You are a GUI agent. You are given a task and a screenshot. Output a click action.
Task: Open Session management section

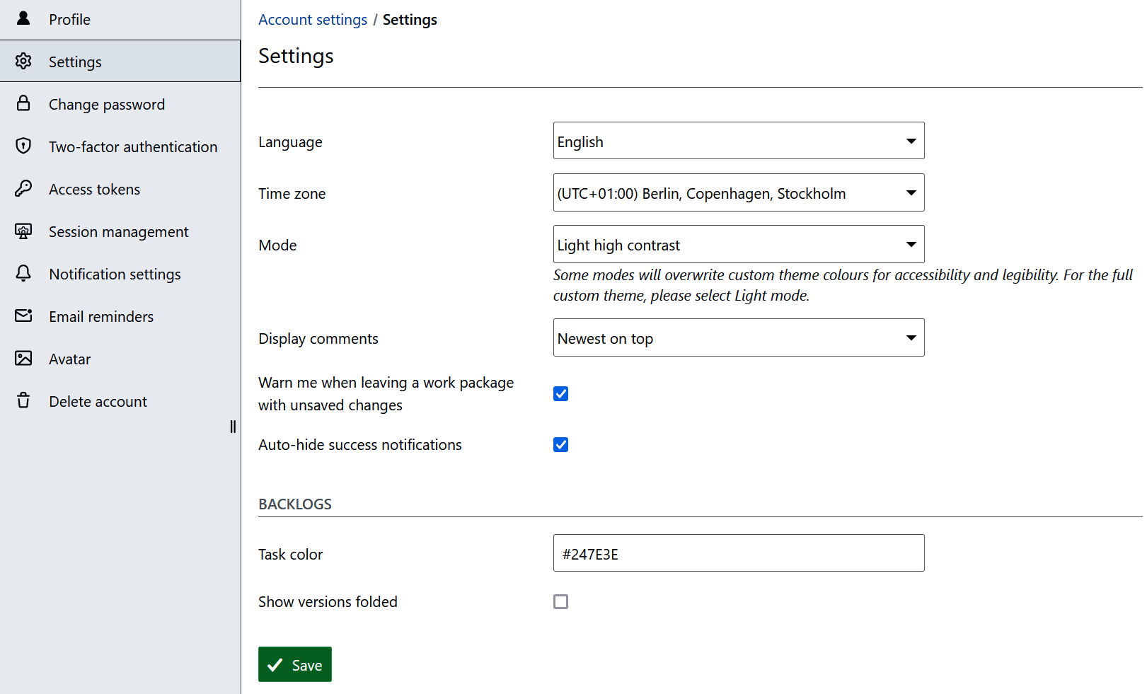click(120, 231)
